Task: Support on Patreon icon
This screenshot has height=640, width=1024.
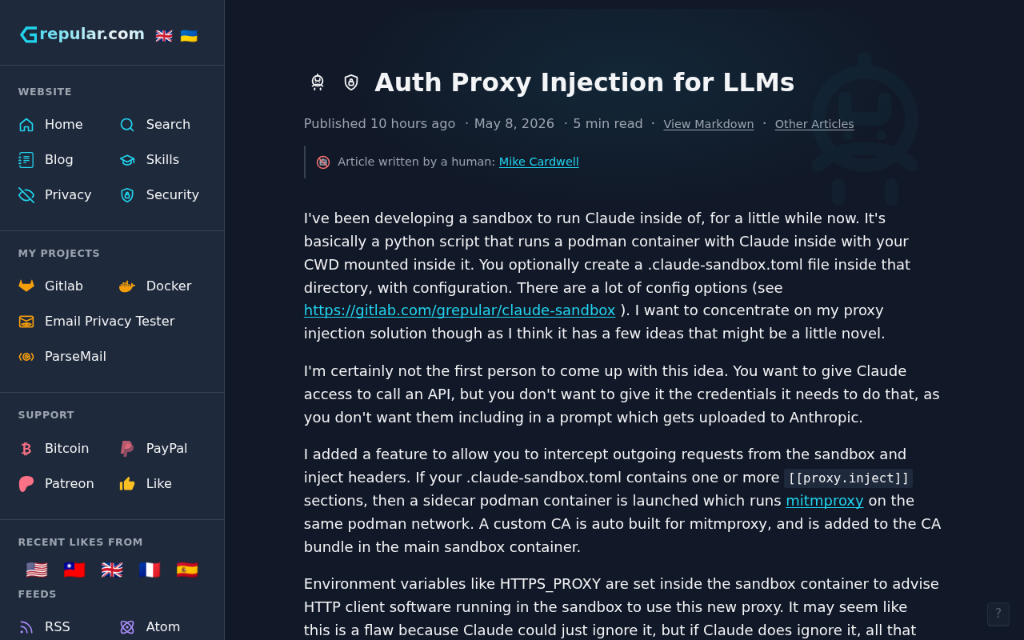Action: pyautogui.click(x=26, y=484)
